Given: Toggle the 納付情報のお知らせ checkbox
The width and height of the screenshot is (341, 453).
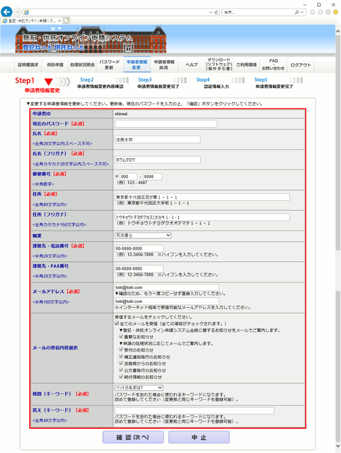Looking at the screenshot, I should click(x=121, y=377).
